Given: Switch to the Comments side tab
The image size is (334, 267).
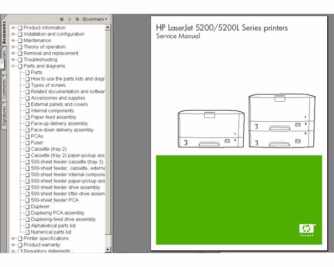Looking at the screenshot, I should [4, 89].
